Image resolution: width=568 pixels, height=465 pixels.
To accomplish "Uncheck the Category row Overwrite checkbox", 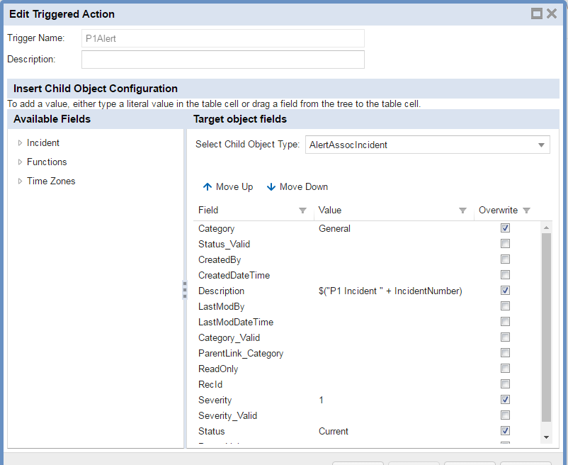I will 505,228.
